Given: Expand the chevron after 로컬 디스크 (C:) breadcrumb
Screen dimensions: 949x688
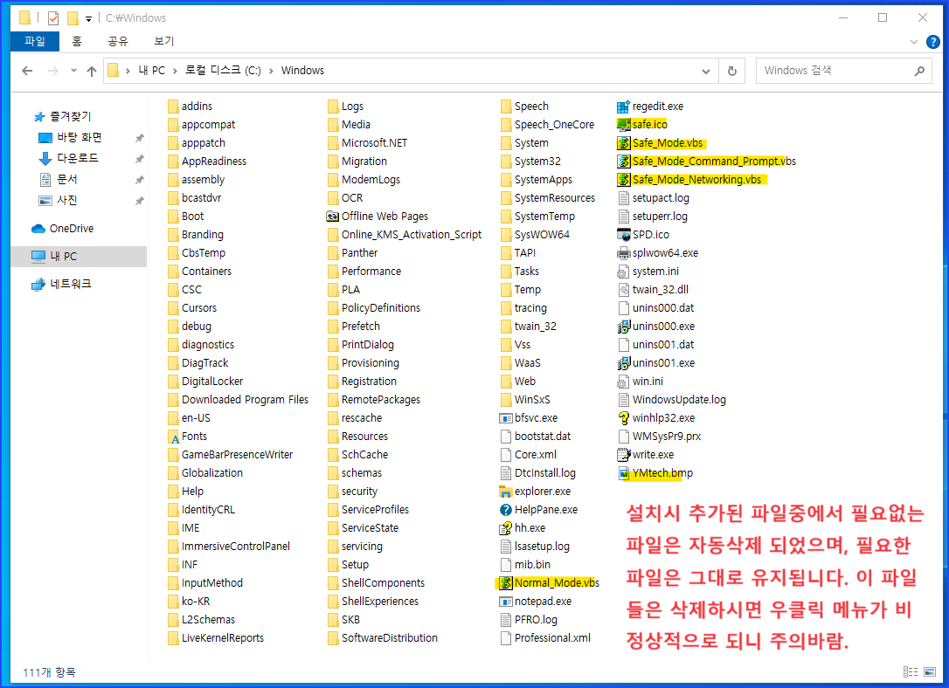Looking at the screenshot, I should pyautogui.click(x=271, y=71).
